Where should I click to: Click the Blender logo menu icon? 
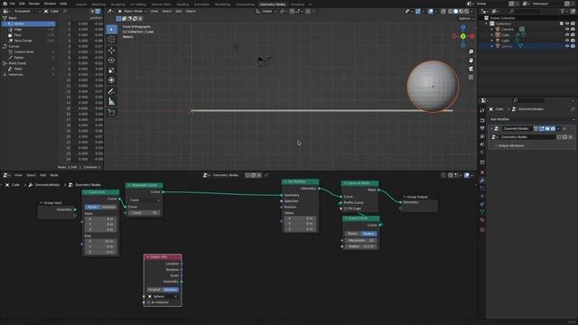5,4
